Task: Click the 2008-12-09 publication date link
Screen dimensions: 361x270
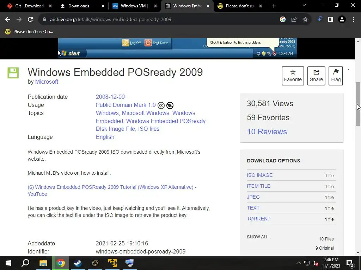Action: coord(110,97)
